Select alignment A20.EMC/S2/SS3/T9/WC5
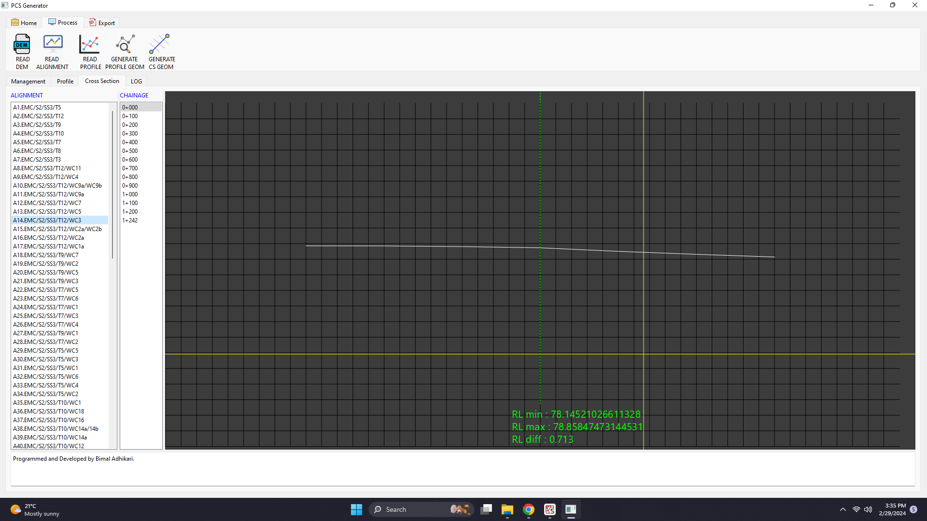 point(45,272)
